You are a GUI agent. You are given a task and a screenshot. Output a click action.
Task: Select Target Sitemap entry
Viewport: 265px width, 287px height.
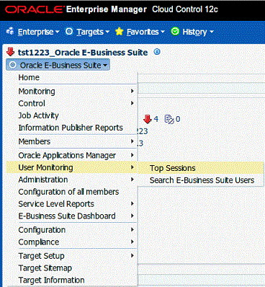[x=45, y=268]
